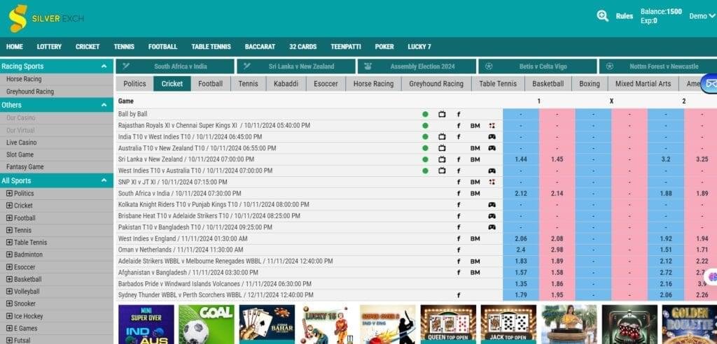Click red cards icon for SNP XI v JT XI
717x344 pixels.
[x=492, y=182]
